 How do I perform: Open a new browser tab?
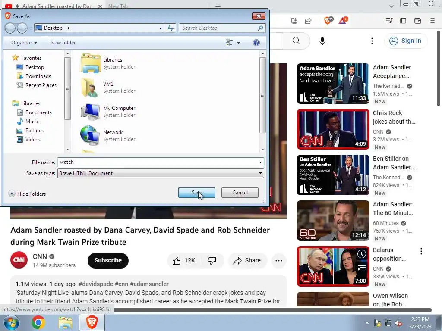point(218,6)
